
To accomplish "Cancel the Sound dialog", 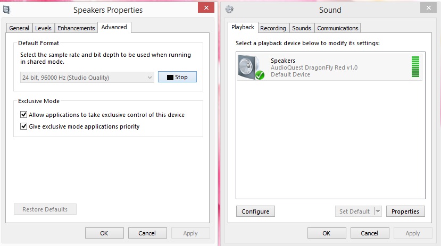I will pos(369,233).
